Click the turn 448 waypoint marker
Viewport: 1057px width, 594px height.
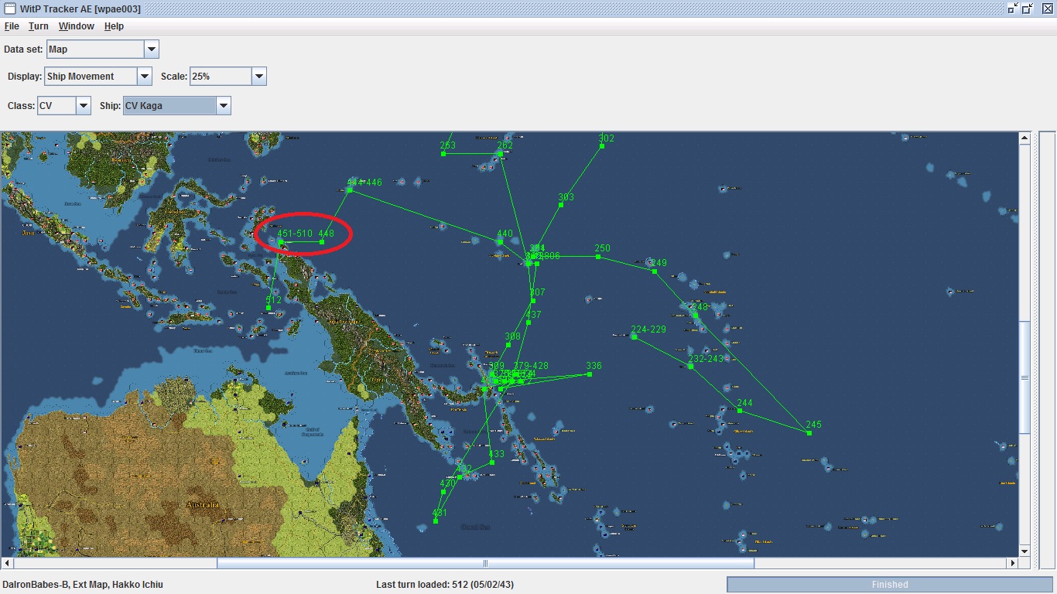click(x=322, y=242)
